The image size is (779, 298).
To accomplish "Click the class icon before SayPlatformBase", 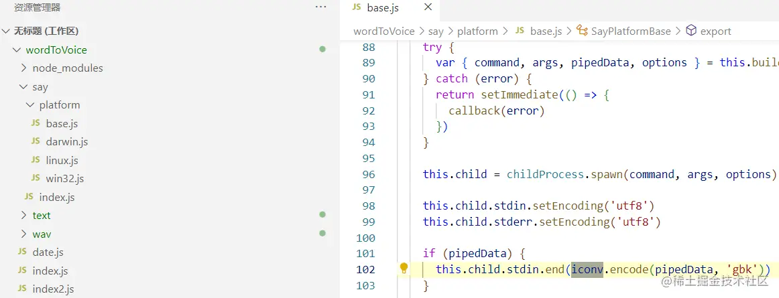I will pyautogui.click(x=583, y=31).
